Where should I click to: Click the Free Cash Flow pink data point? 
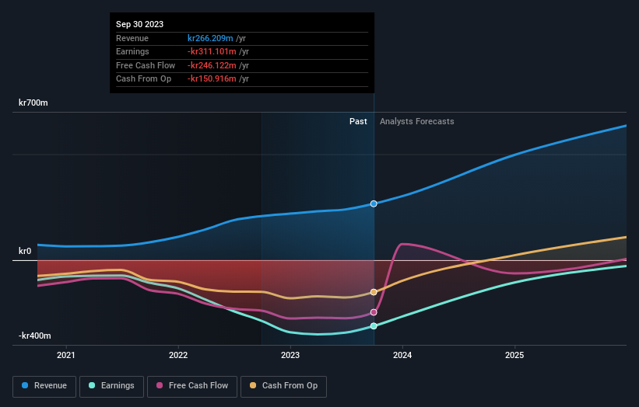tap(374, 312)
